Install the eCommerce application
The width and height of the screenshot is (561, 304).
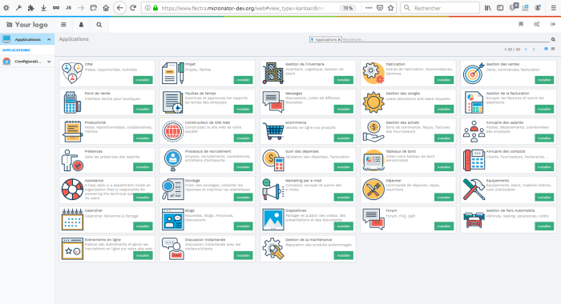click(x=344, y=138)
